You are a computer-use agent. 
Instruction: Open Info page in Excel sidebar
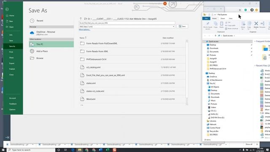point(11,35)
